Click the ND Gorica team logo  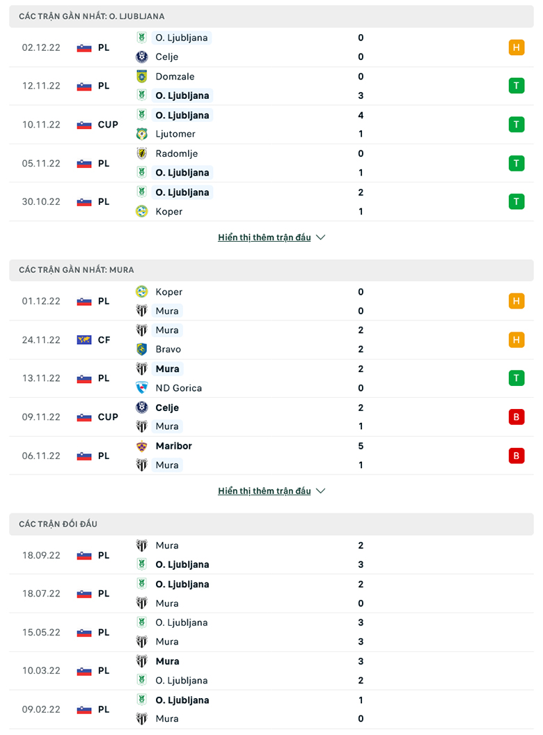click(142, 387)
